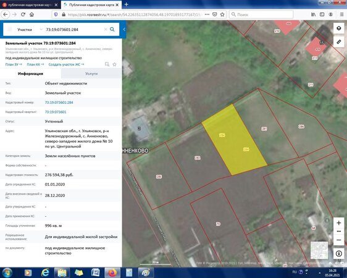Reload the current page
This screenshot has width=347, height=278.
click(x=23, y=15)
